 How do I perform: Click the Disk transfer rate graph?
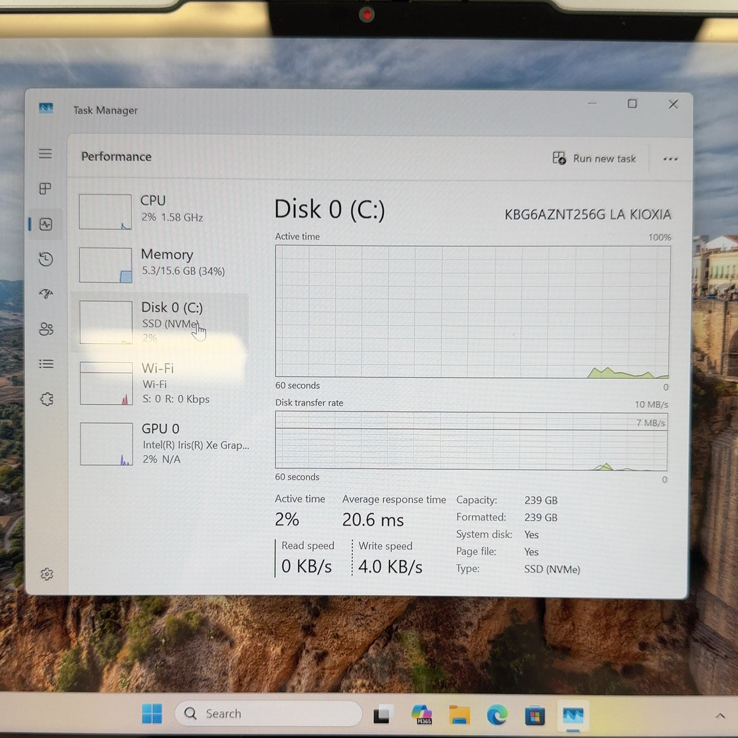[x=471, y=440]
